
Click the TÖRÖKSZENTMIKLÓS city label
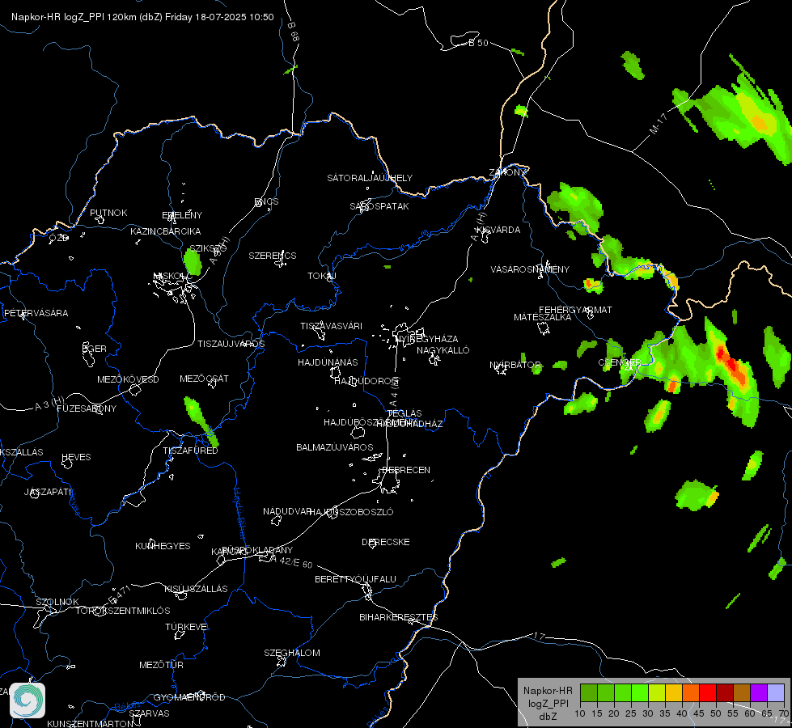(x=123, y=610)
